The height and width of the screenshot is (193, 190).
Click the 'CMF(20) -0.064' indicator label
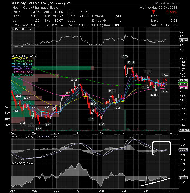click(24, 163)
